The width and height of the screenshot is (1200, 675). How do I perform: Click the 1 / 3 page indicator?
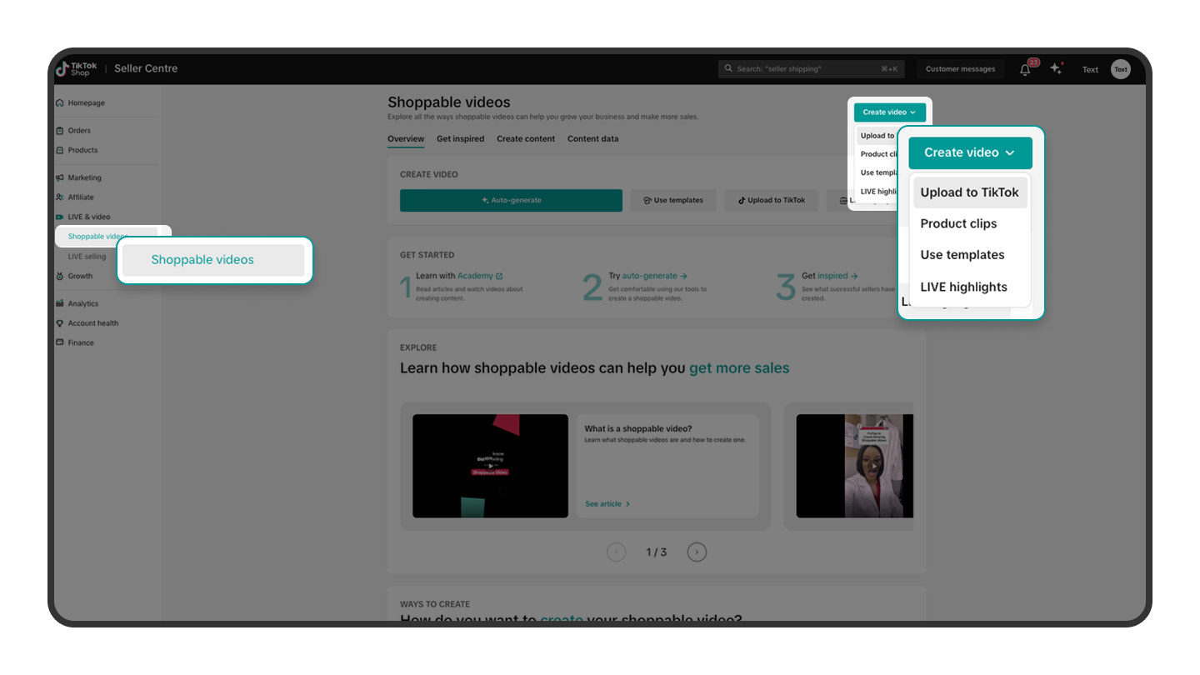tap(657, 552)
